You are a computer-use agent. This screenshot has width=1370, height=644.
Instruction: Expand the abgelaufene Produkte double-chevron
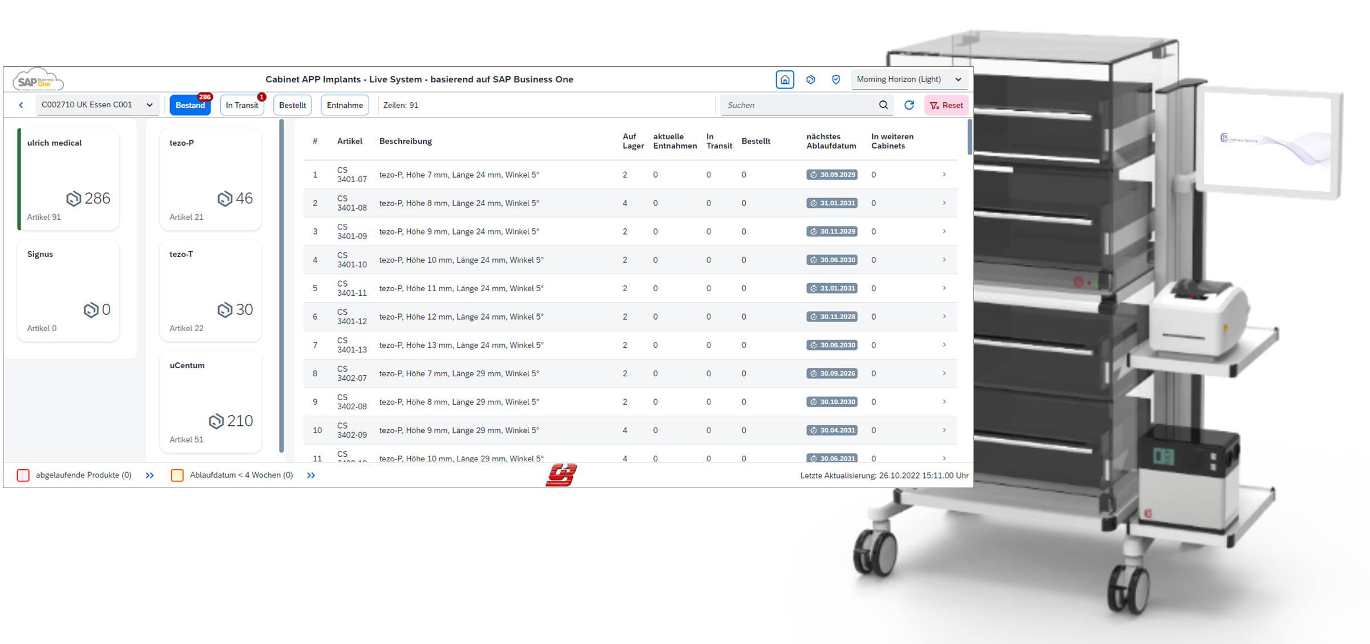coord(149,475)
